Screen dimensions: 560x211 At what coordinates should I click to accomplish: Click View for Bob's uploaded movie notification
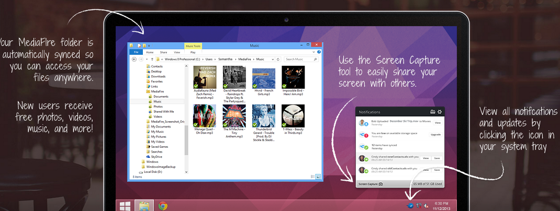(438, 122)
